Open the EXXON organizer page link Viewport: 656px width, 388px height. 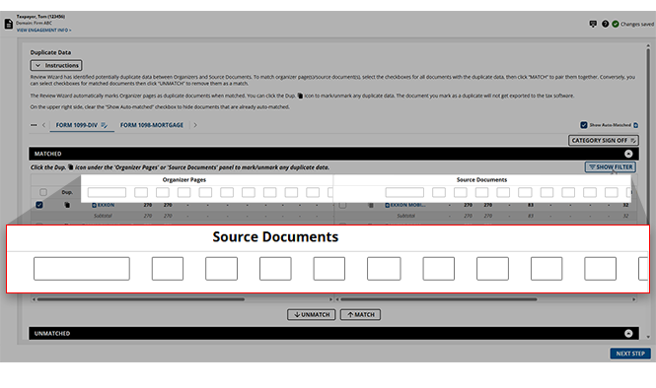[103, 205]
